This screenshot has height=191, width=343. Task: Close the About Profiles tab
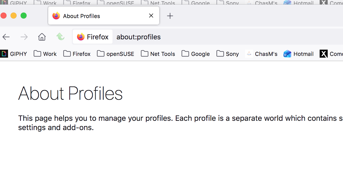[151, 16]
